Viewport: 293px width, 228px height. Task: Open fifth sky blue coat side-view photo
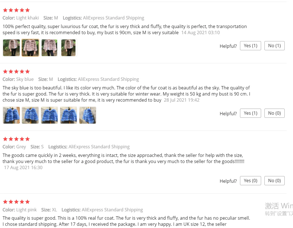(x=88, y=115)
